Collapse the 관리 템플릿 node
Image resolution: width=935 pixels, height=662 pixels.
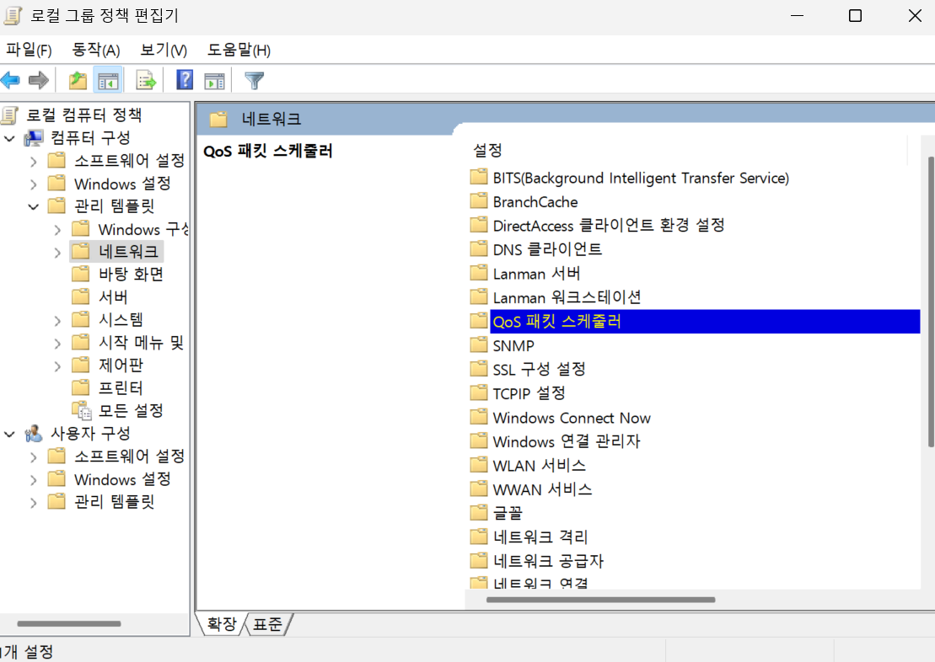pos(35,206)
